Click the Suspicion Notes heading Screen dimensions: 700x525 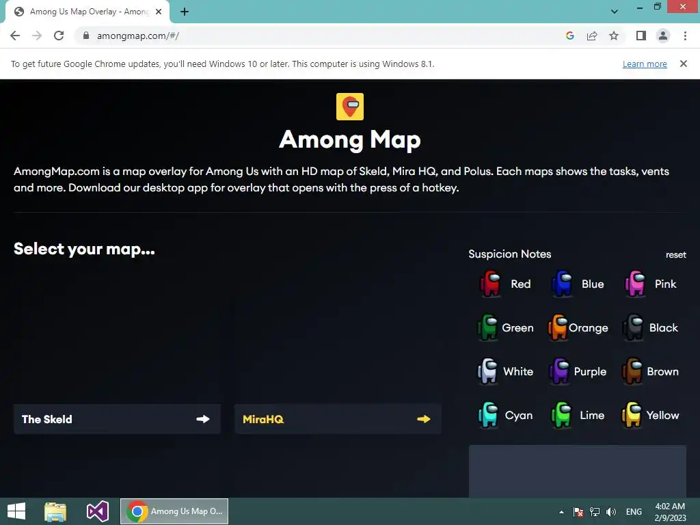click(509, 254)
